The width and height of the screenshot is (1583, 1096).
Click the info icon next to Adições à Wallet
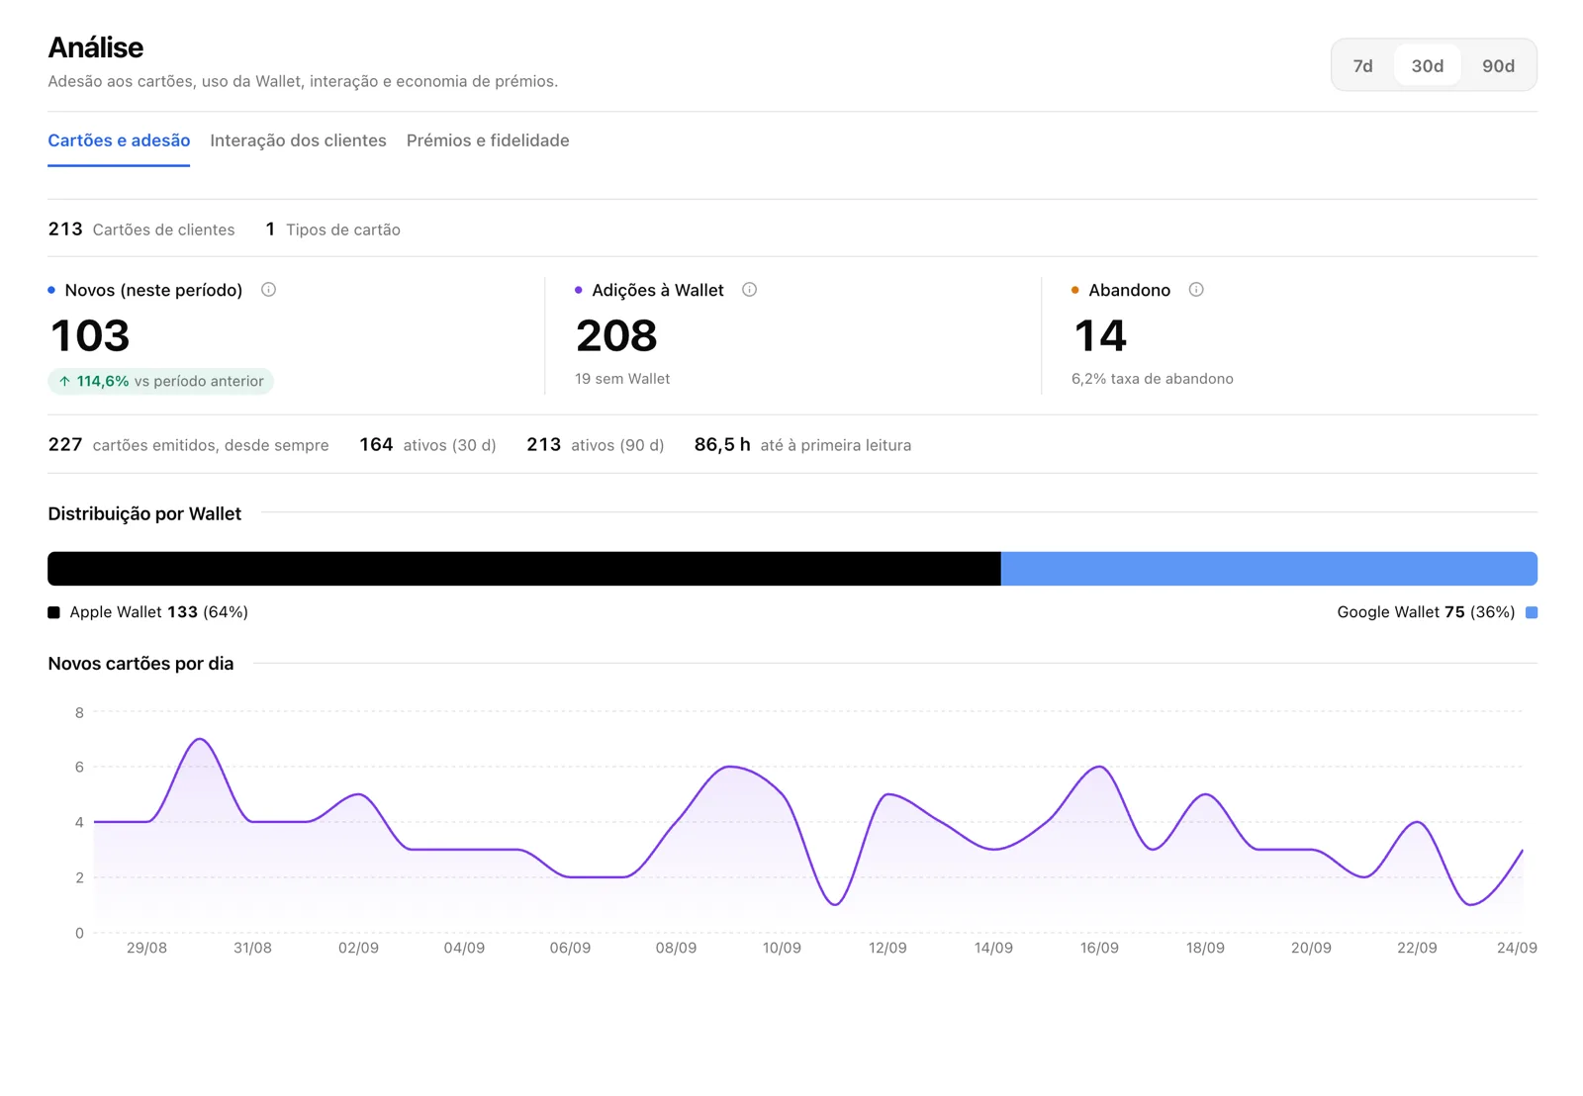point(749,290)
